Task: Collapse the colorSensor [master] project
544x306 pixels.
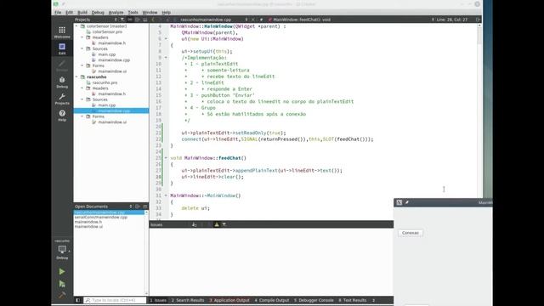Action: [76, 26]
